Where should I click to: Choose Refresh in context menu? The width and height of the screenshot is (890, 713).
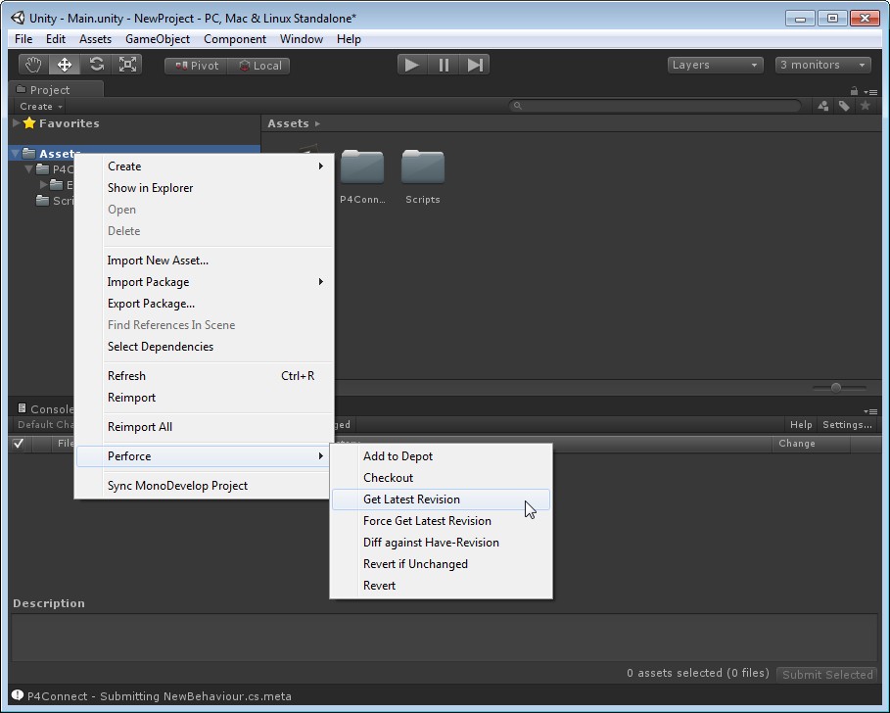[204, 376]
